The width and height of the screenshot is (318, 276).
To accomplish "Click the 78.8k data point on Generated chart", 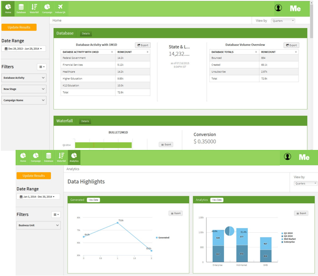I will [x=117, y=223].
